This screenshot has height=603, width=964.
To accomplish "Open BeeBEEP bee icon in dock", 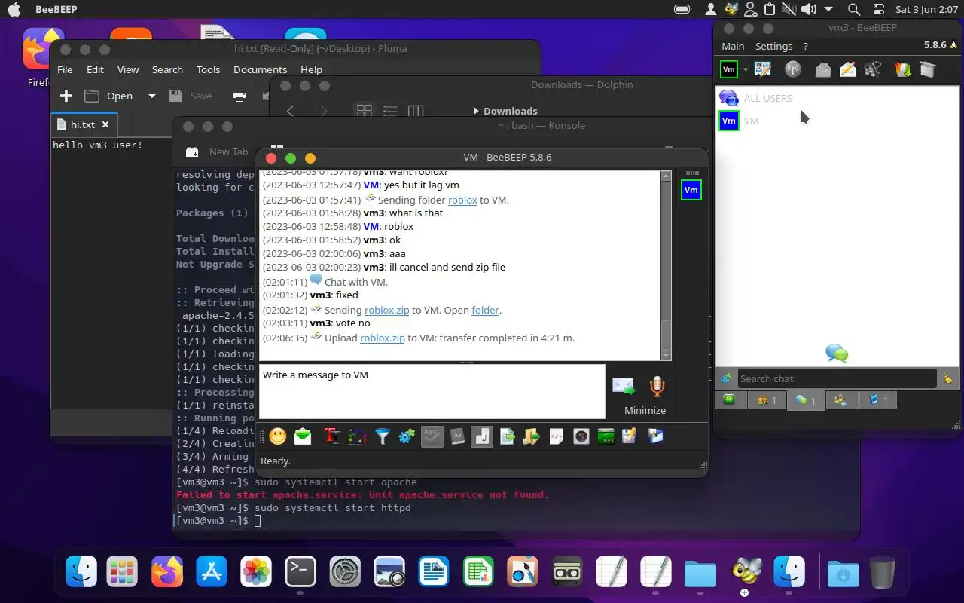I will (746, 571).
